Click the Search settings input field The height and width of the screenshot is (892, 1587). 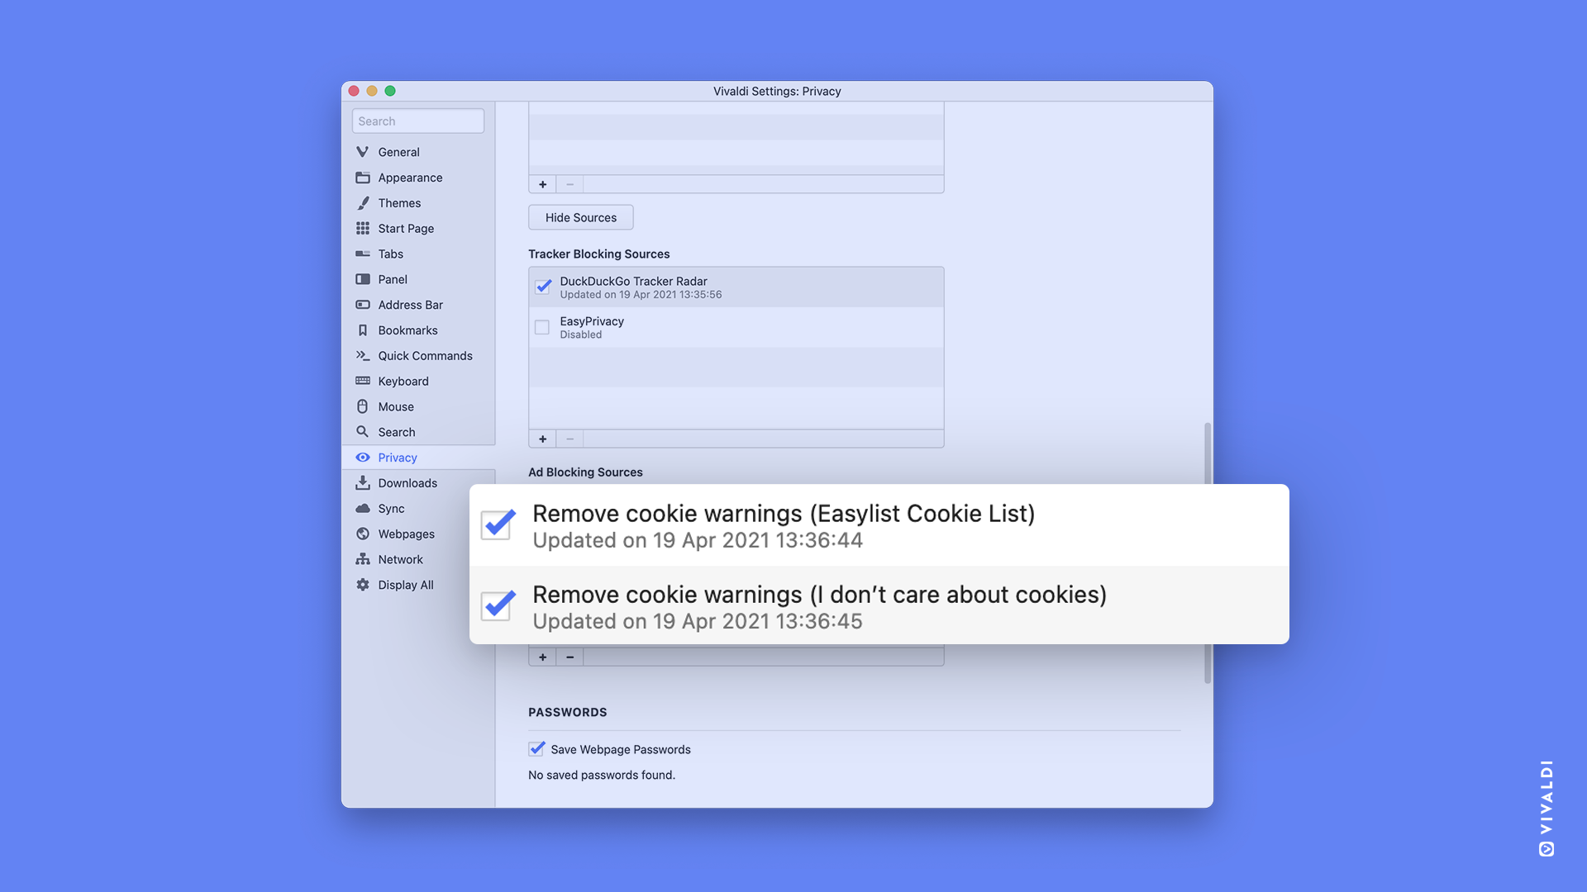pyautogui.click(x=418, y=120)
